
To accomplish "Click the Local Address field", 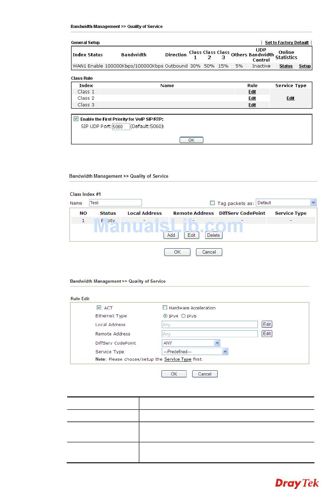I will [x=210, y=325].
